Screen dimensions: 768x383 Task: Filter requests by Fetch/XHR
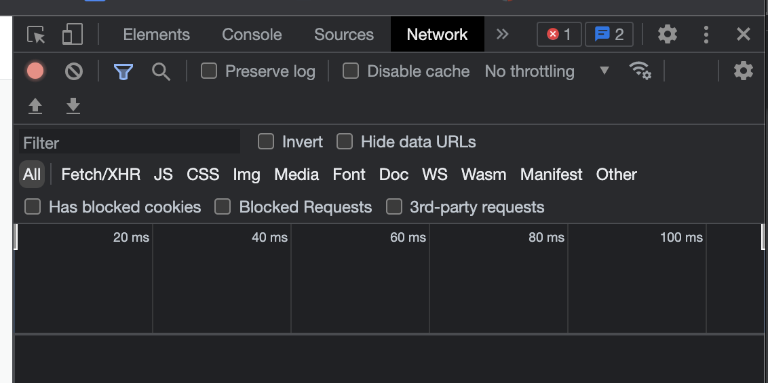pyautogui.click(x=101, y=174)
